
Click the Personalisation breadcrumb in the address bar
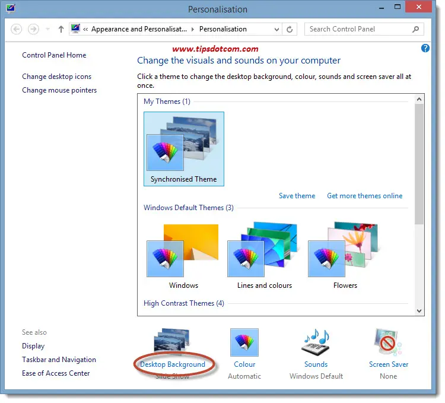[x=223, y=29]
